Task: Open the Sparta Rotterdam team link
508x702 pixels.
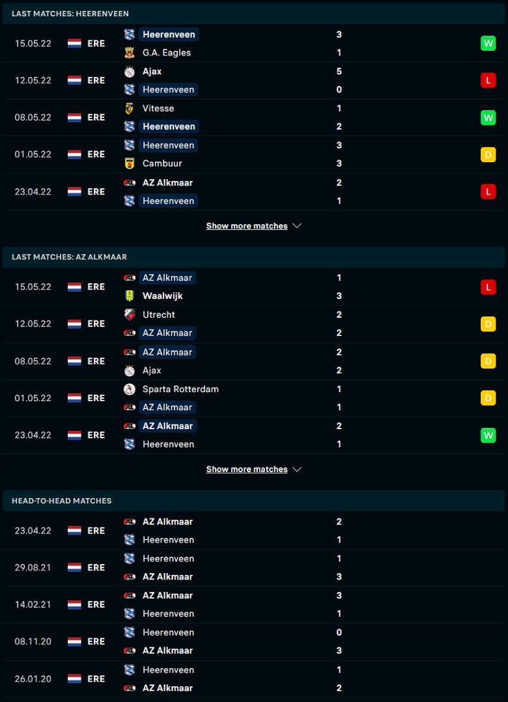Action: [x=181, y=389]
